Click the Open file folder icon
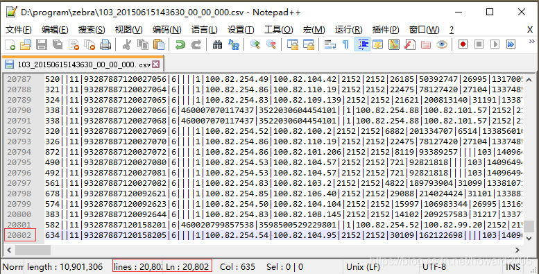Screen dimensions: 539x274 (x=26, y=44)
